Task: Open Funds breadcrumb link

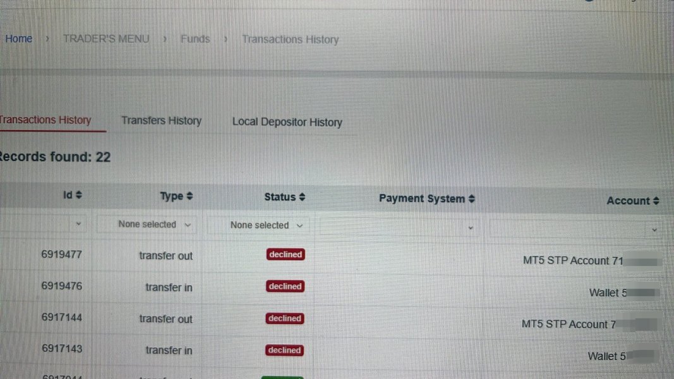Action: (x=195, y=39)
